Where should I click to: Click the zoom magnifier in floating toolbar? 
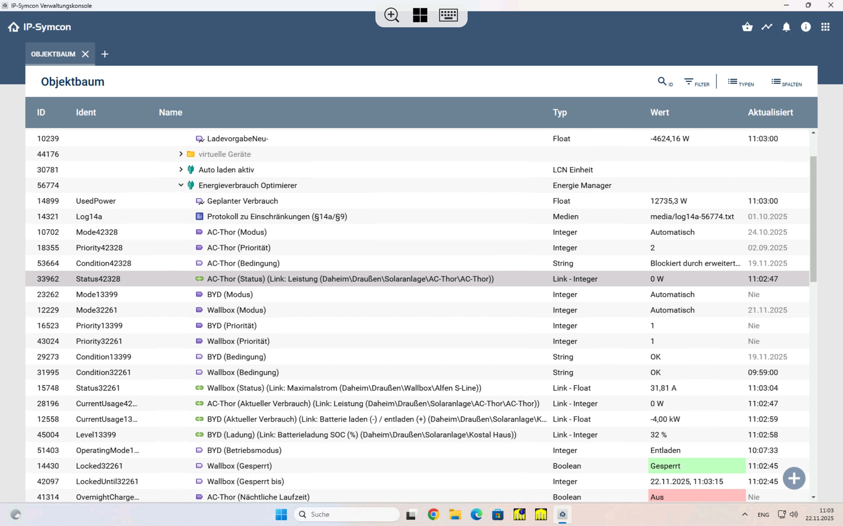pyautogui.click(x=391, y=15)
